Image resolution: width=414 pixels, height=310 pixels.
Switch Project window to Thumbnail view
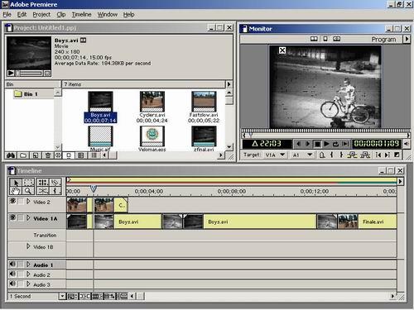[x=80, y=155]
